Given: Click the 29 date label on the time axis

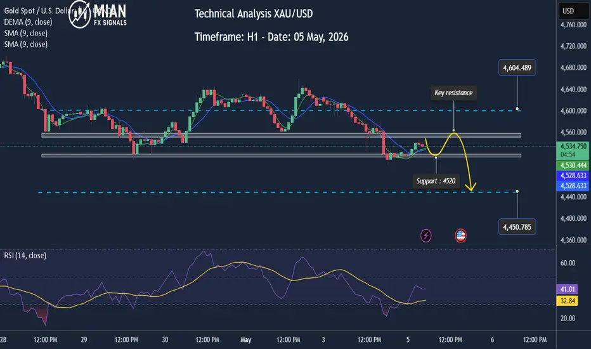Looking at the screenshot, I should [84, 340].
